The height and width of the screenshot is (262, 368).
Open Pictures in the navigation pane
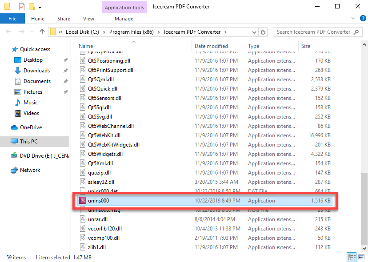[33, 92]
